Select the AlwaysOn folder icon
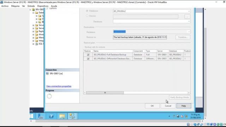 click(36, 35)
